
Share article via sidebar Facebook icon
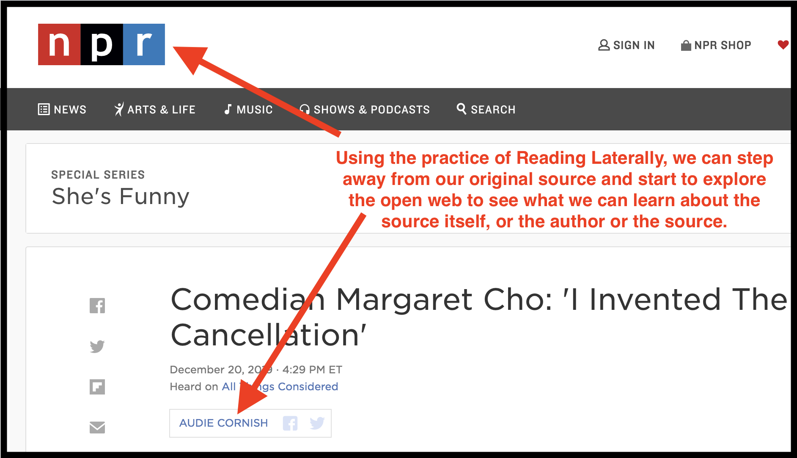(x=97, y=306)
